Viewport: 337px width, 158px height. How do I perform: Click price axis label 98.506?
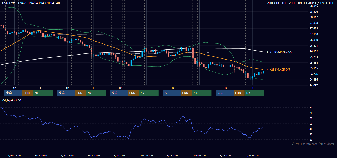click(314, 12)
